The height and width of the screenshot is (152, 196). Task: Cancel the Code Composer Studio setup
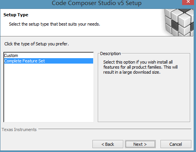point(176,144)
